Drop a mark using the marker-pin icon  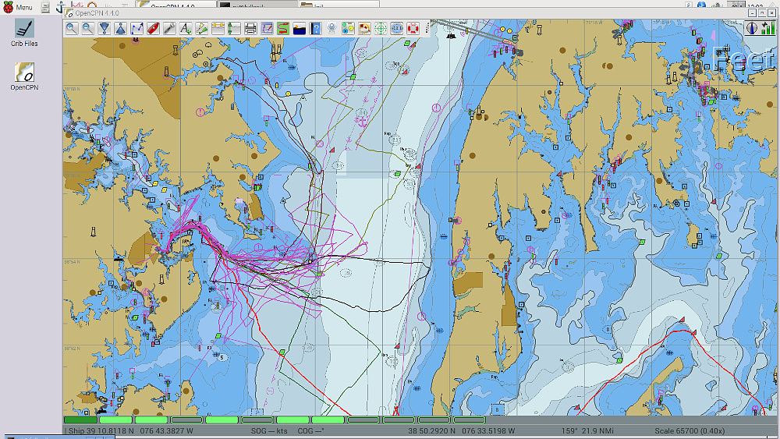(331, 29)
